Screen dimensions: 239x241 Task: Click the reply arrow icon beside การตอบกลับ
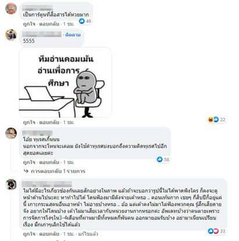(26, 171)
